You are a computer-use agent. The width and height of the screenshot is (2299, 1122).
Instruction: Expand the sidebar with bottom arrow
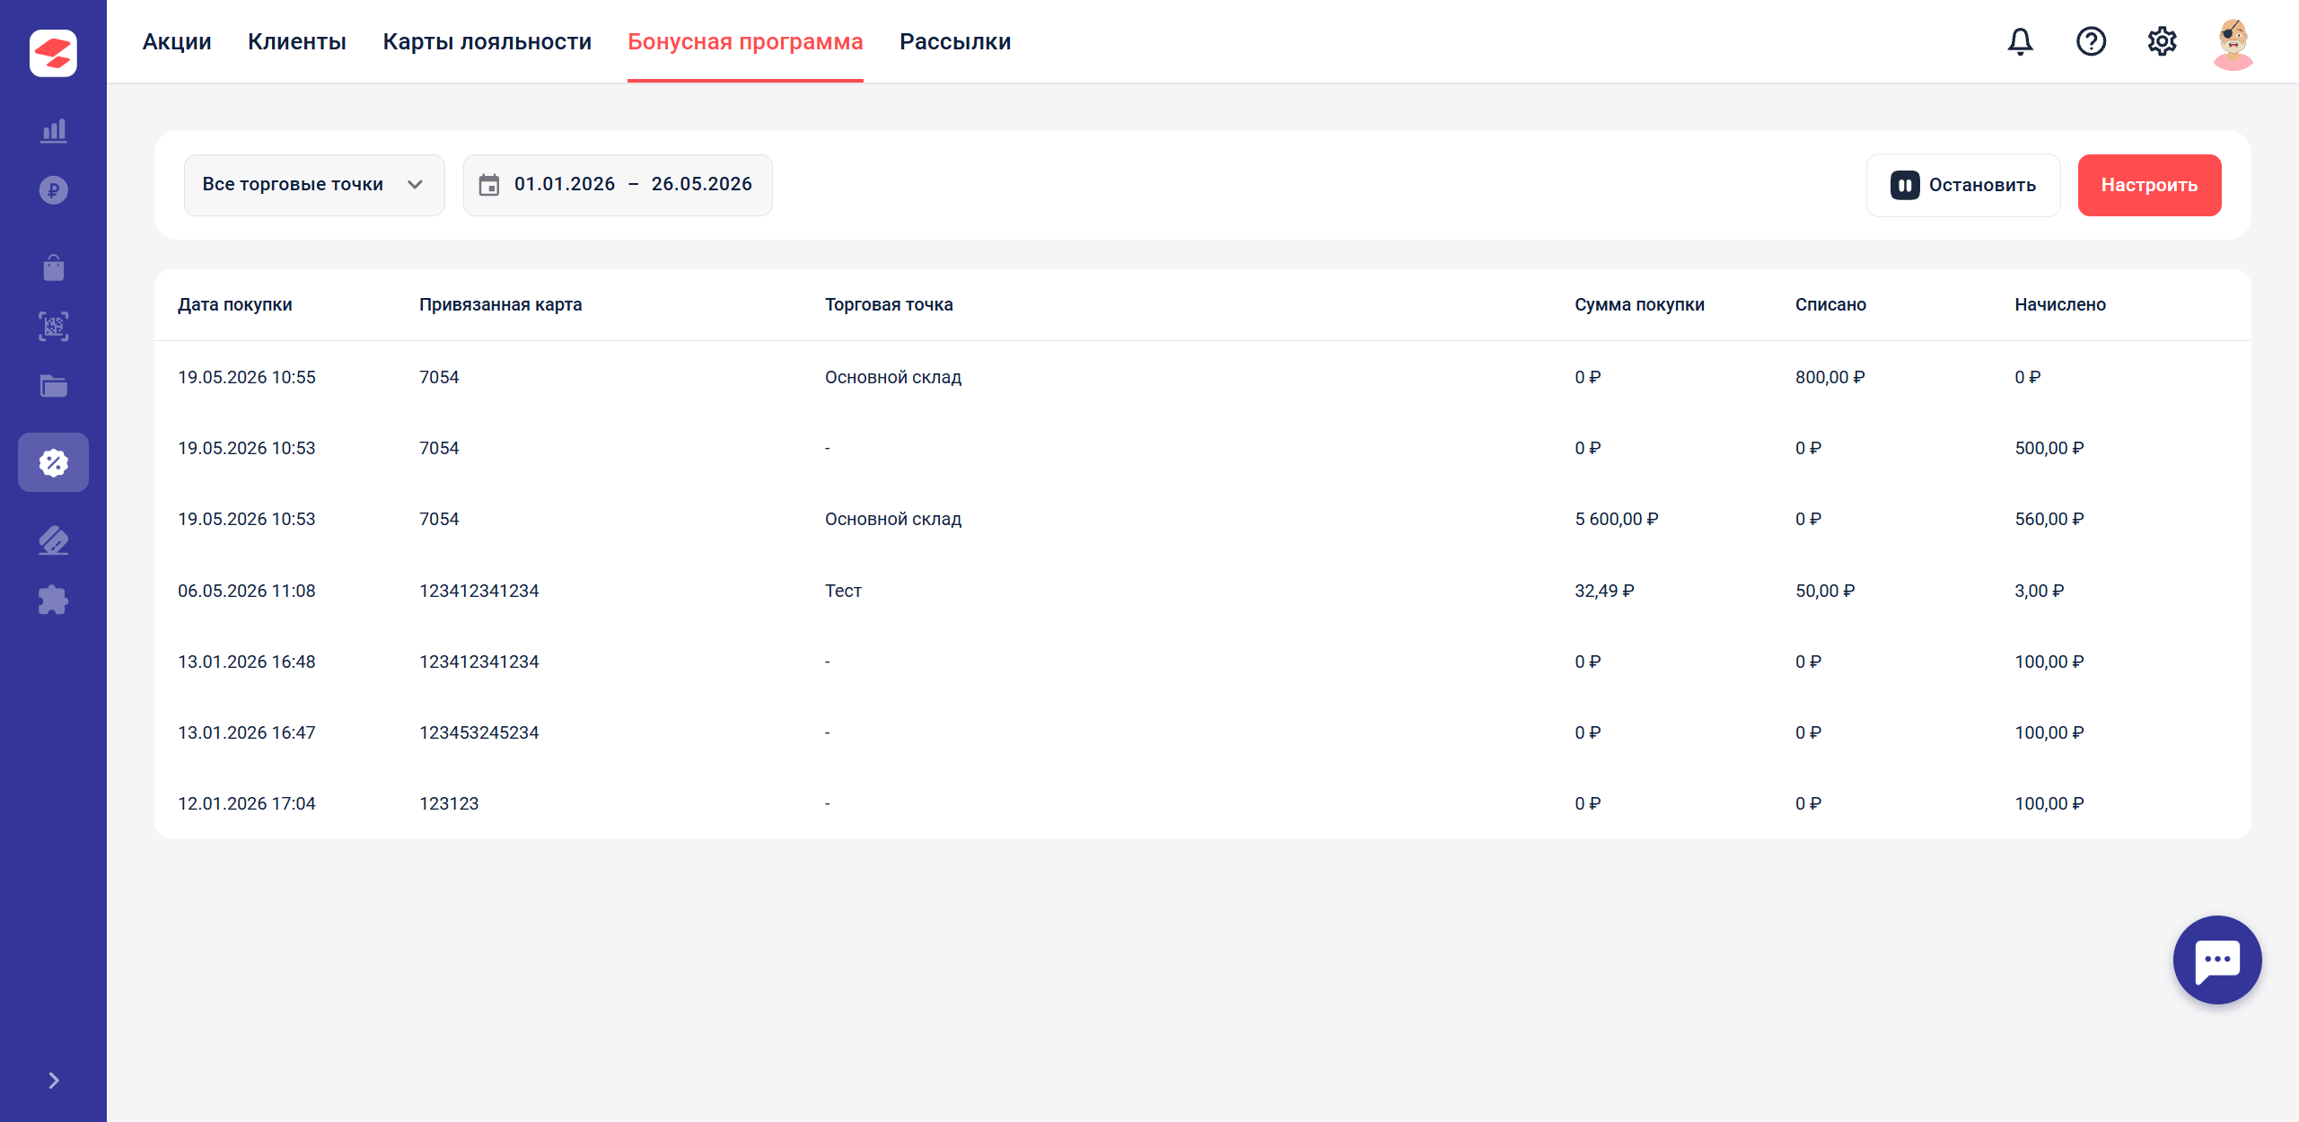click(54, 1081)
